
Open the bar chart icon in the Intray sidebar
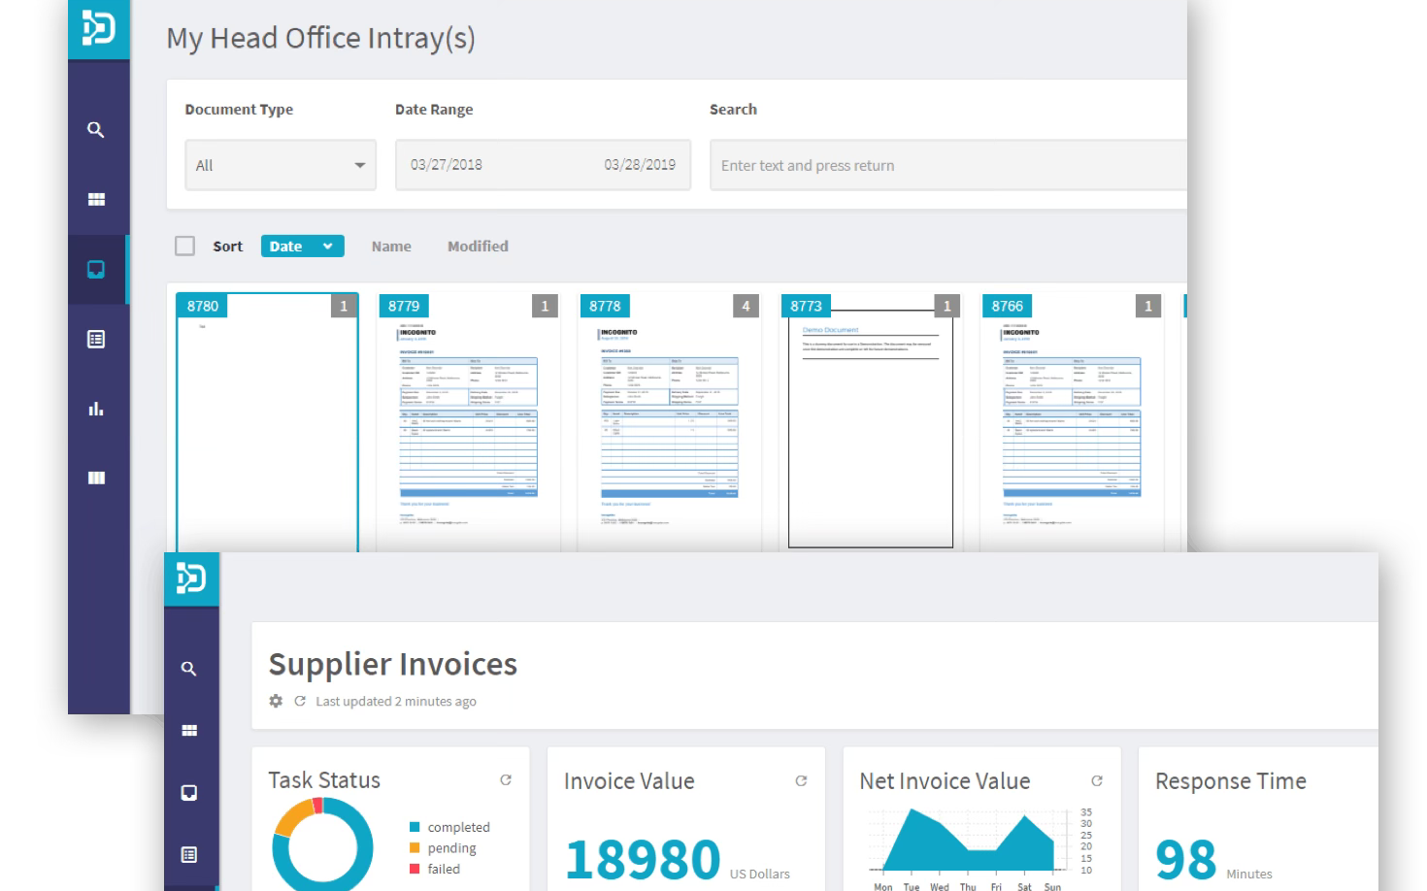pos(96,409)
